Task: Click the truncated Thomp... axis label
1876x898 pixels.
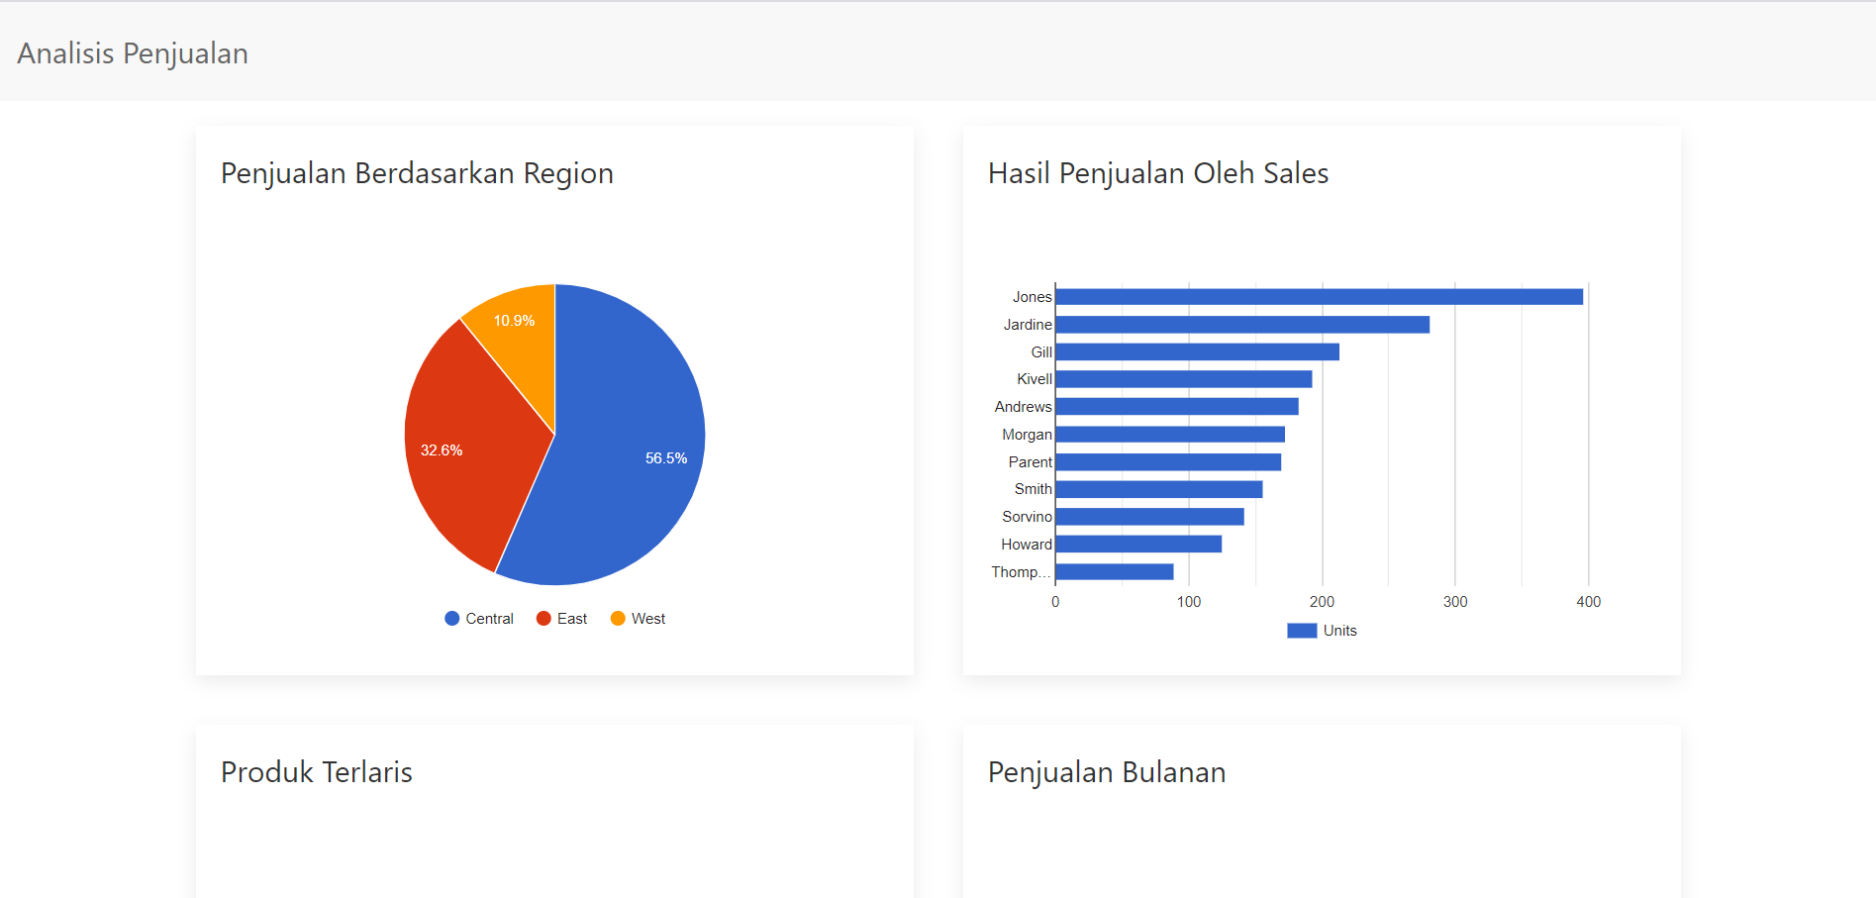Action: [1021, 572]
